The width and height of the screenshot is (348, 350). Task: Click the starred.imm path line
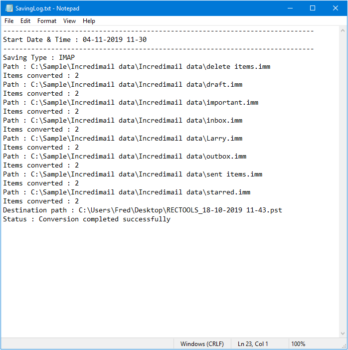pos(127,192)
